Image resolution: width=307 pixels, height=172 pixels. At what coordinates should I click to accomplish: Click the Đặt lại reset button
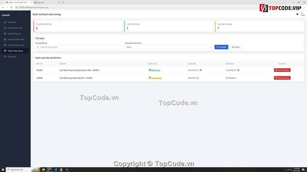[x=236, y=47]
